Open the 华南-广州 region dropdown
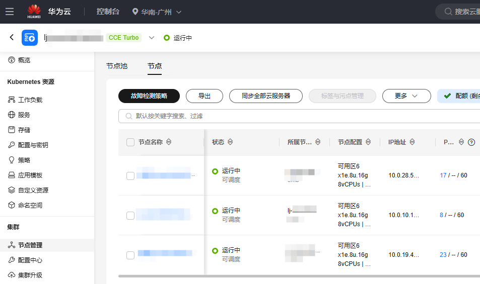 pyautogui.click(x=157, y=12)
